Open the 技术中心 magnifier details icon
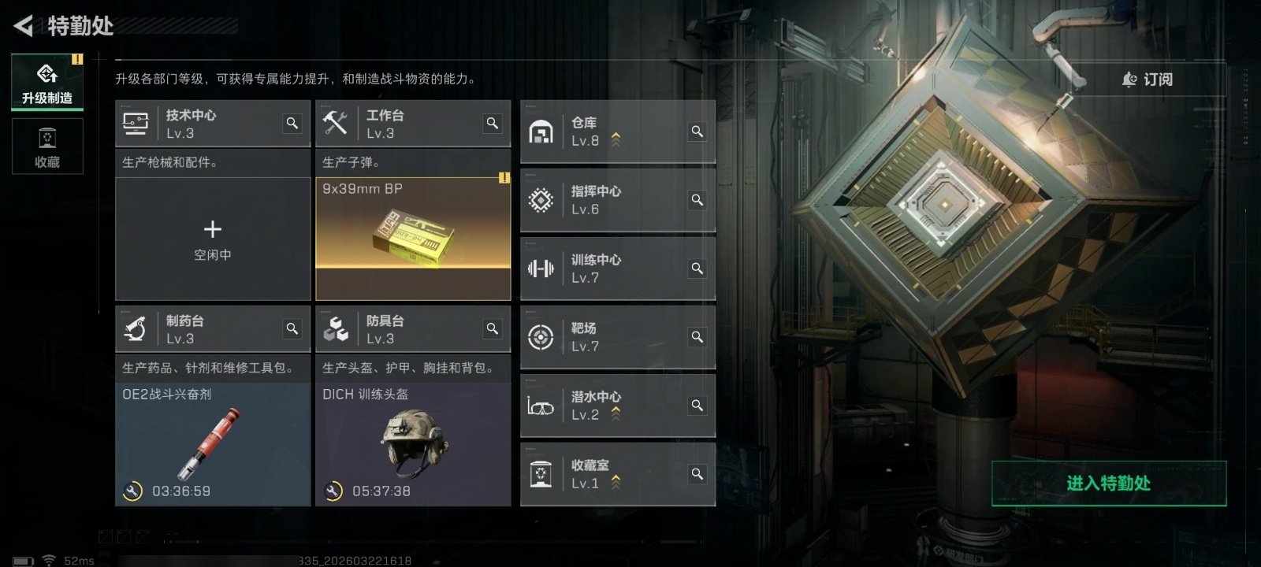The height and width of the screenshot is (567, 1261). [292, 124]
